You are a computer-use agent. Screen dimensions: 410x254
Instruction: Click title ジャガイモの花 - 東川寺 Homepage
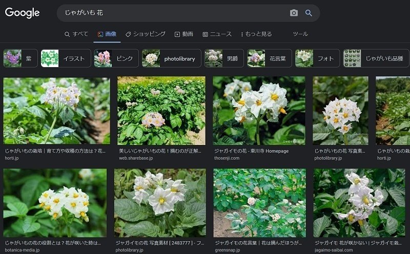(x=252, y=151)
